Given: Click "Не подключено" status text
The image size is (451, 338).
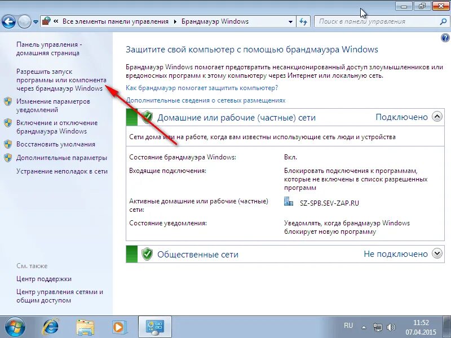Looking at the screenshot, I should [x=396, y=254].
